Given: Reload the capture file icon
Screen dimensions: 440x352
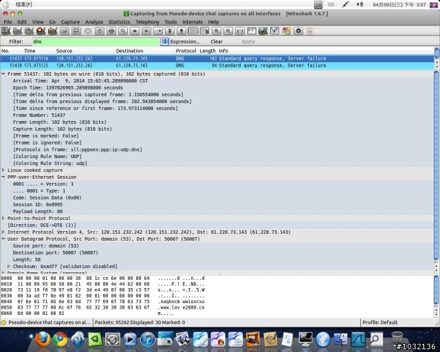Looking at the screenshot, I should click(99, 31).
